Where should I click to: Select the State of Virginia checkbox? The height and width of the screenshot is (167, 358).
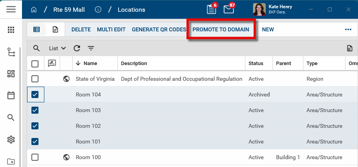(x=35, y=79)
